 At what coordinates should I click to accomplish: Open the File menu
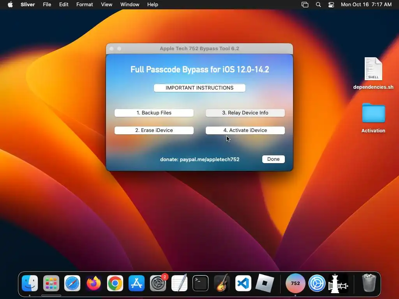47,5
